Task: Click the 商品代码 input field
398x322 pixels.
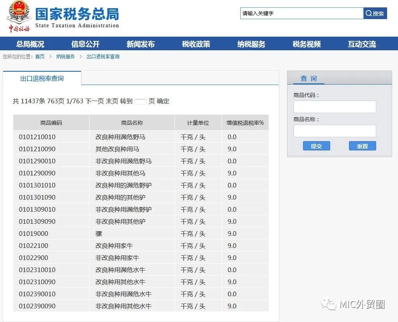Action: click(334, 106)
